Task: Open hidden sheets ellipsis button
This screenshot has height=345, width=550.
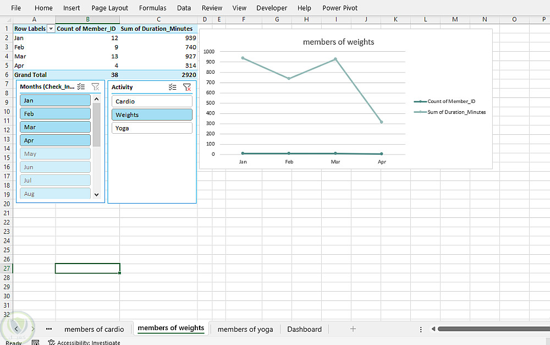Action: tap(49, 329)
